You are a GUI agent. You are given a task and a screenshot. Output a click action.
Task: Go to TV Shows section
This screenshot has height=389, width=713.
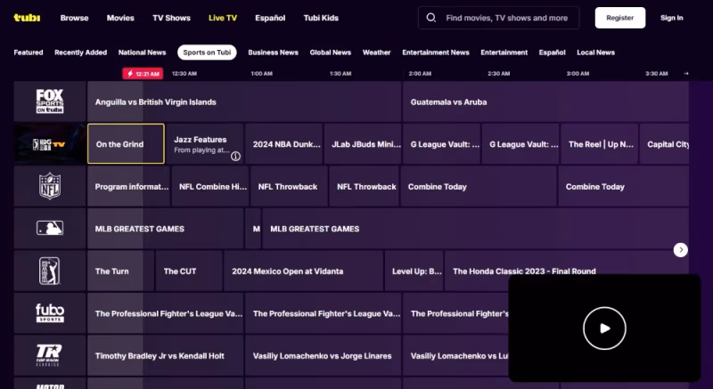point(171,18)
